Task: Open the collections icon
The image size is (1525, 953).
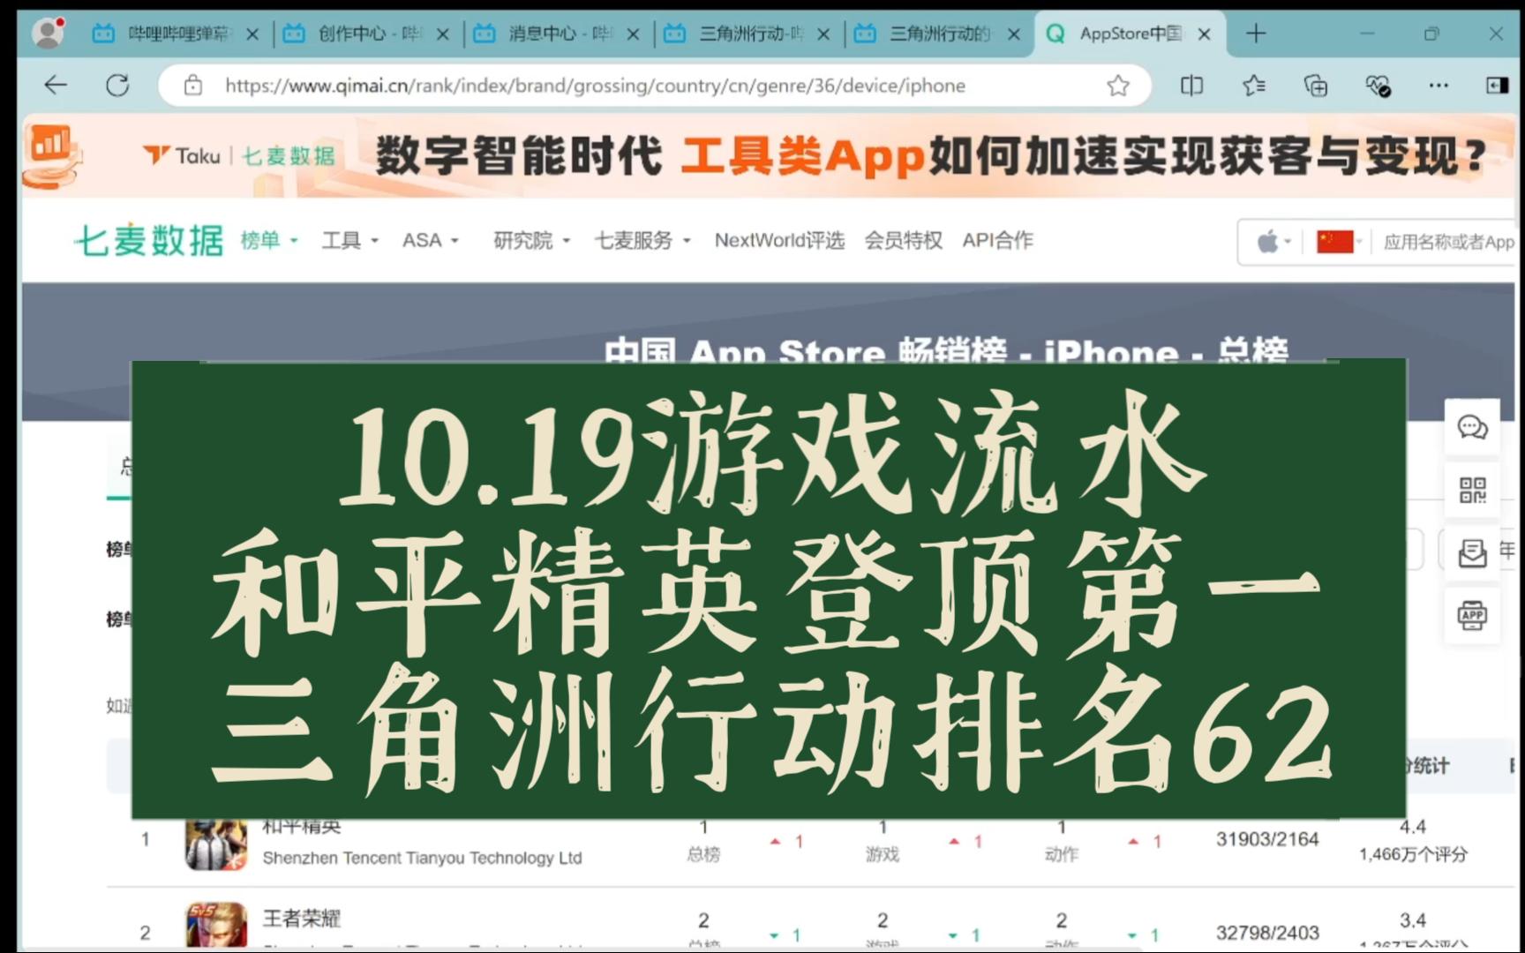Action: 1315,86
